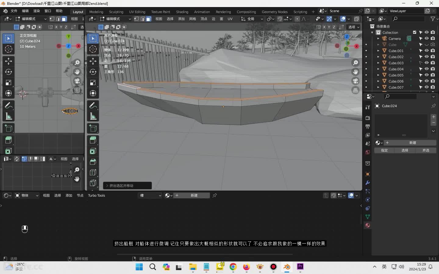Image resolution: width=439 pixels, height=274 pixels.
Task: Open the transform orientation dropdown 全局
Action: pyautogui.click(x=252, y=19)
